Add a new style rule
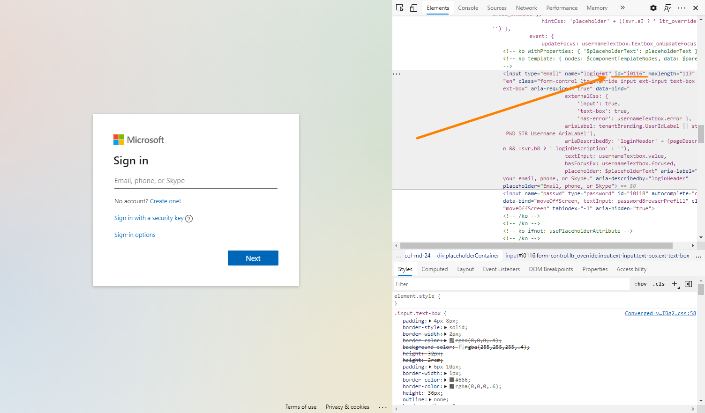Viewport: 705px width, 413px height. (x=675, y=284)
